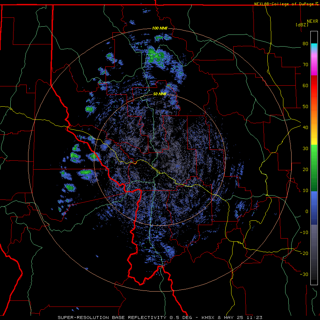The width and height of the screenshot is (320, 320).
Task: Click the 8 MAY 25 11:23 timestamp
Action: point(240,318)
